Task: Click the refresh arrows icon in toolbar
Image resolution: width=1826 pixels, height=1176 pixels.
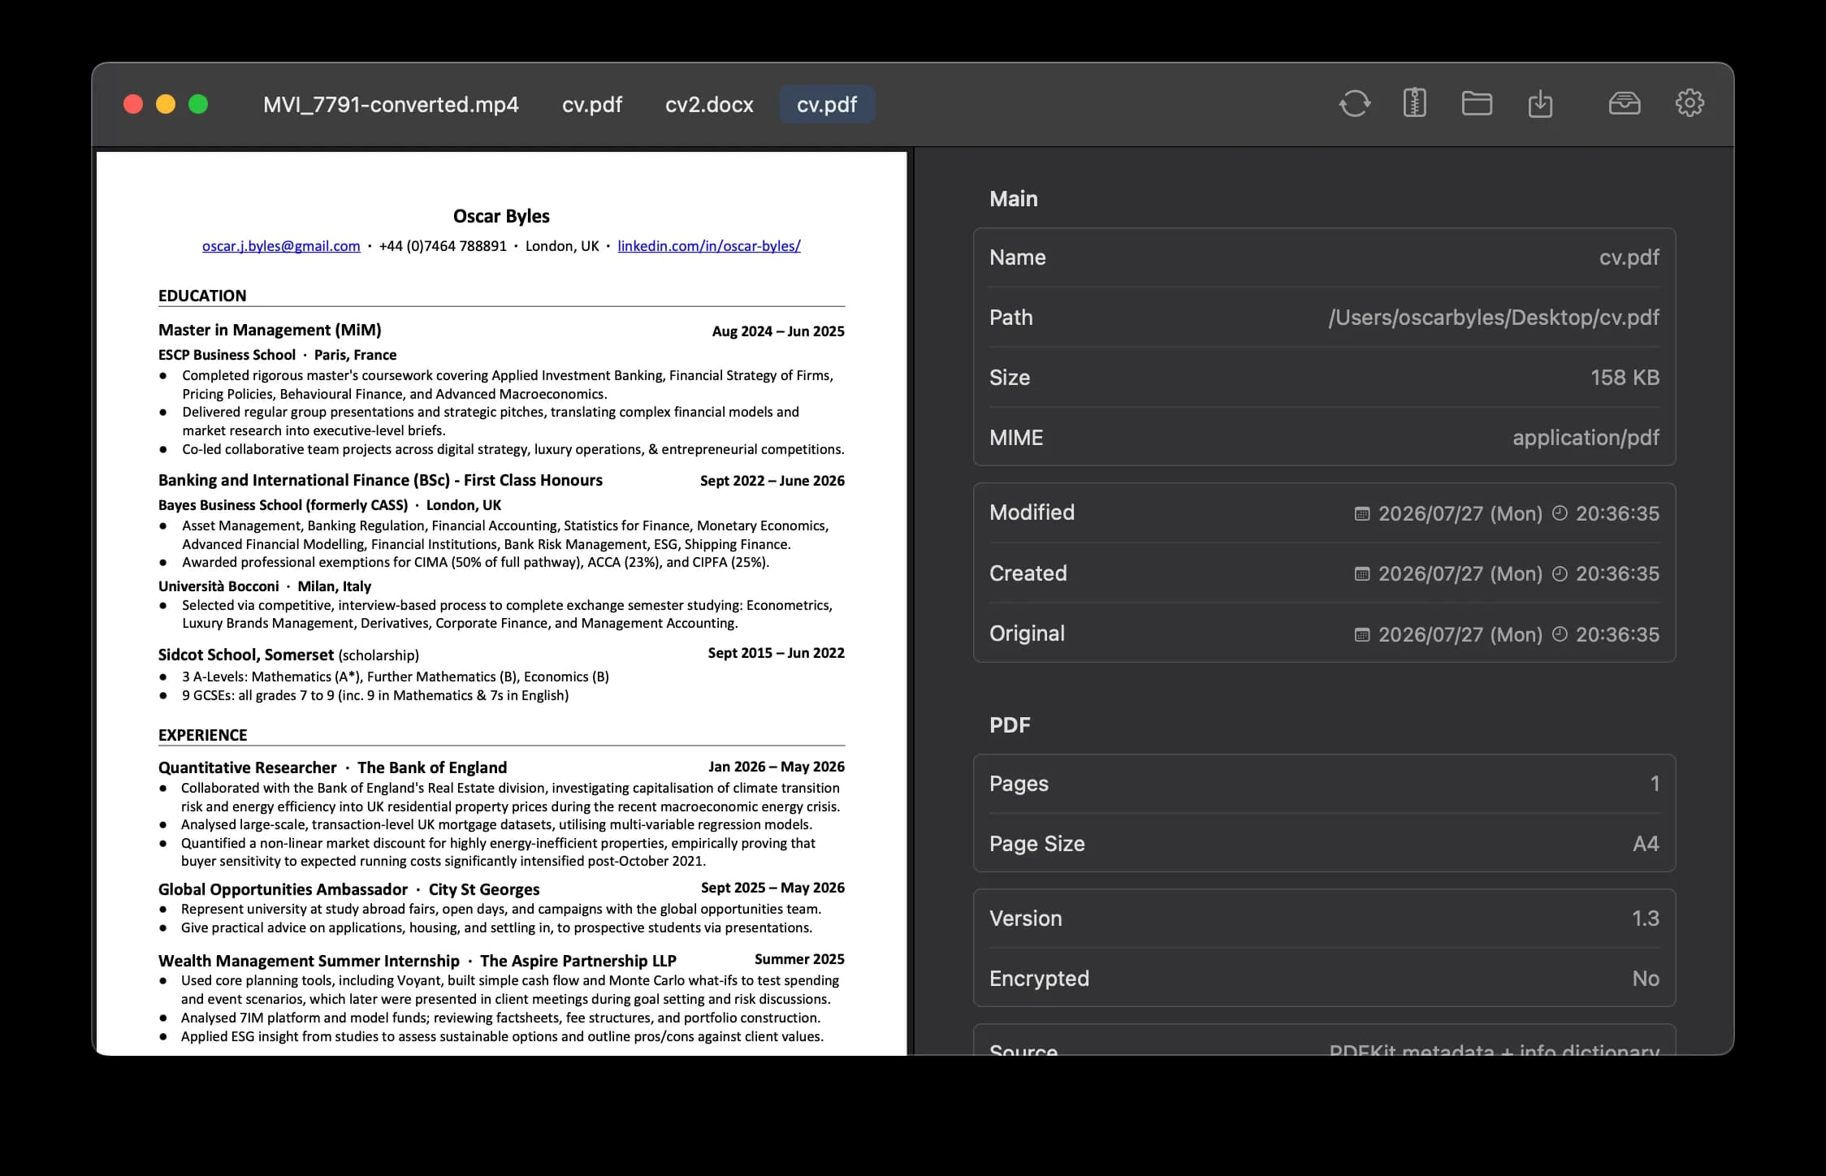Action: [x=1354, y=103]
